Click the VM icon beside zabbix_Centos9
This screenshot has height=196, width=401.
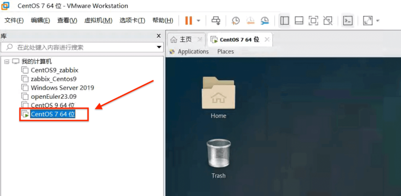click(25, 79)
